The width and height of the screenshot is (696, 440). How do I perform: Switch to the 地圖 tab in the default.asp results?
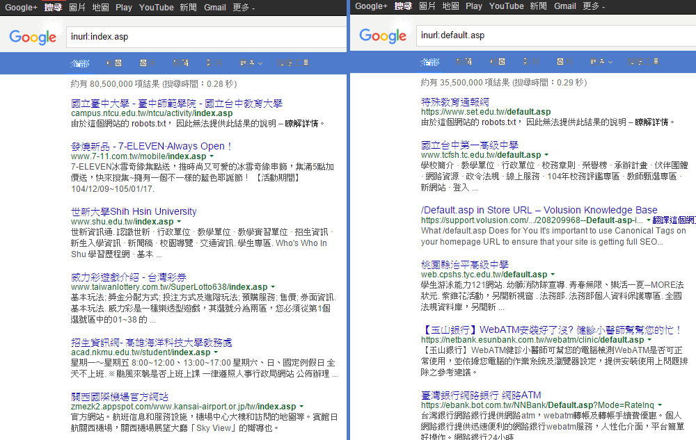[498, 62]
